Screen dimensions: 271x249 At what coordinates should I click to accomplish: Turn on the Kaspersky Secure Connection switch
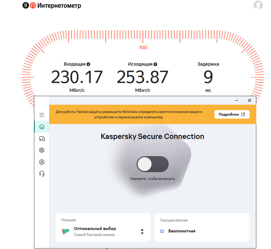(x=153, y=164)
